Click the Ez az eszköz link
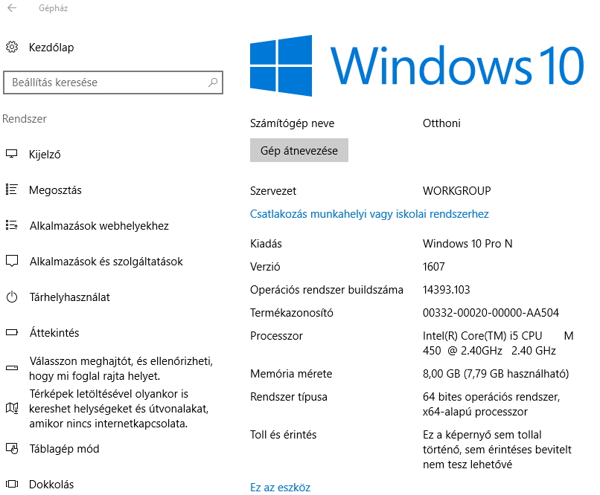Image resolution: width=600 pixels, height=495 pixels. [x=281, y=488]
